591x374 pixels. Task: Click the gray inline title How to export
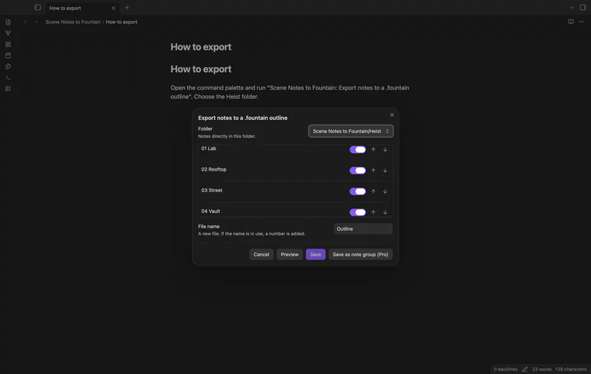click(201, 47)
